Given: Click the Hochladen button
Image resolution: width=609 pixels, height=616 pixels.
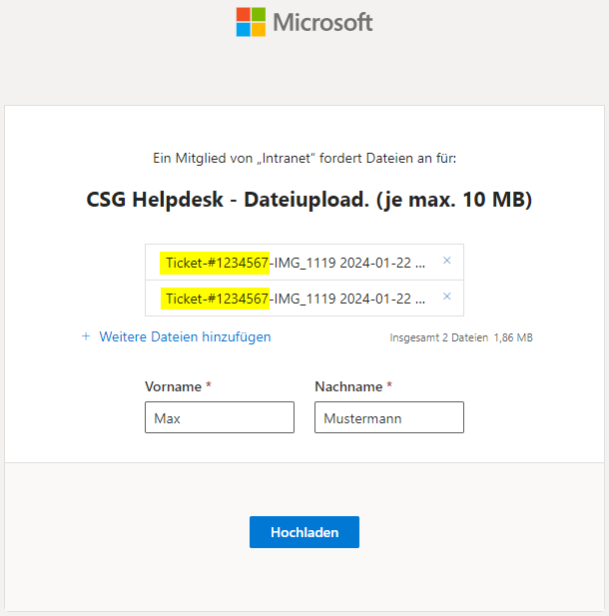Looking at the screenshot, I should tap(304, 532).
